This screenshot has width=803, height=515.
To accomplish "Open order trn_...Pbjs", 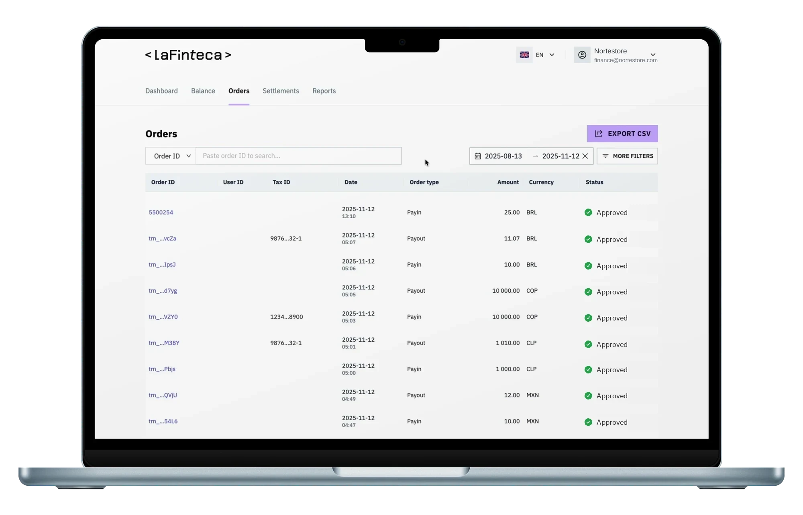I will (162, 369).
